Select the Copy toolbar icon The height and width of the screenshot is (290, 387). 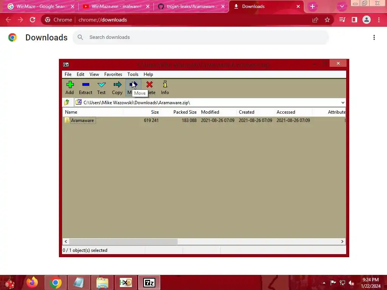[117, 85]
